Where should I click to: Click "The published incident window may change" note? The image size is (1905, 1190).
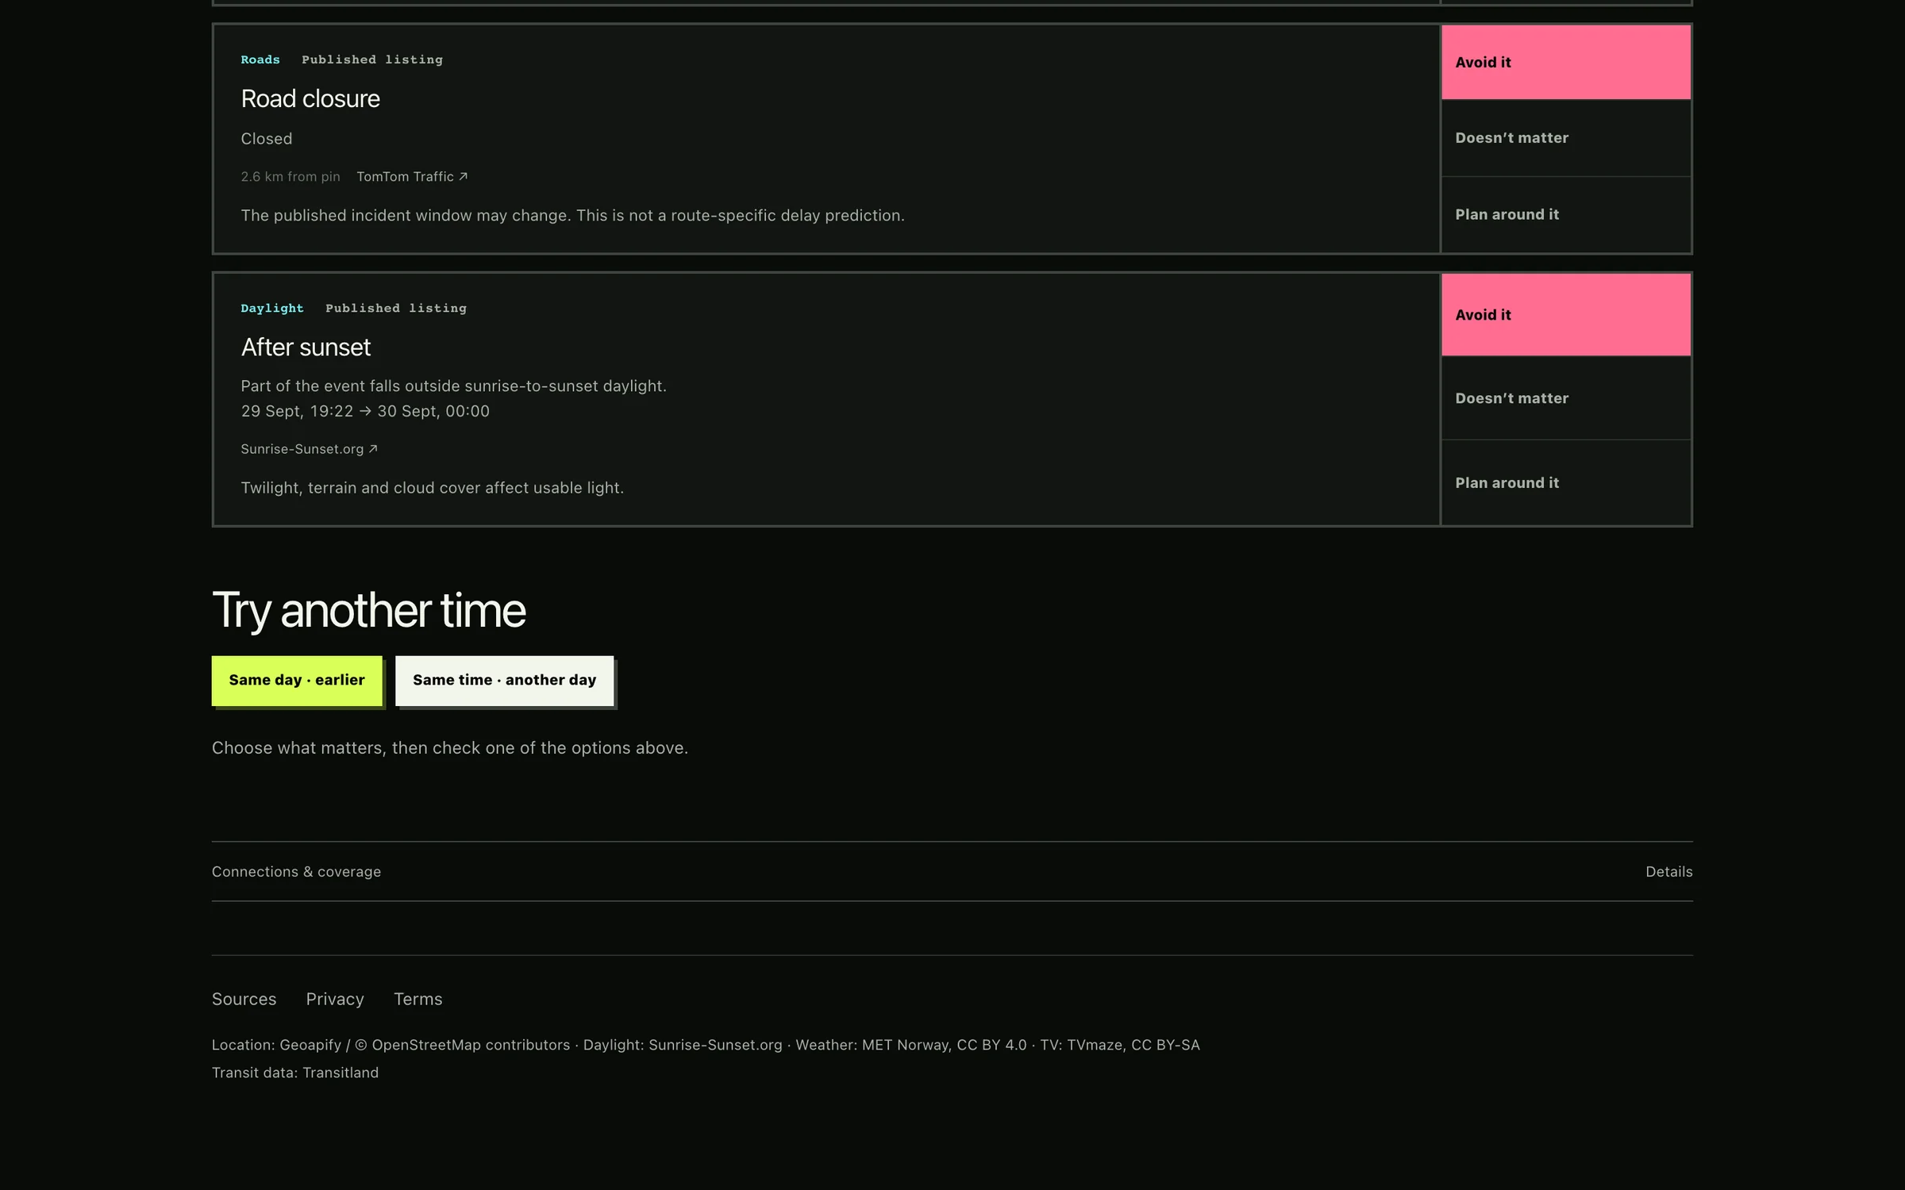[572, 216]
